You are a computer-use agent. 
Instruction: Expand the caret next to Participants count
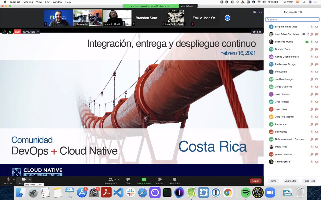click(x=119, y=179)
